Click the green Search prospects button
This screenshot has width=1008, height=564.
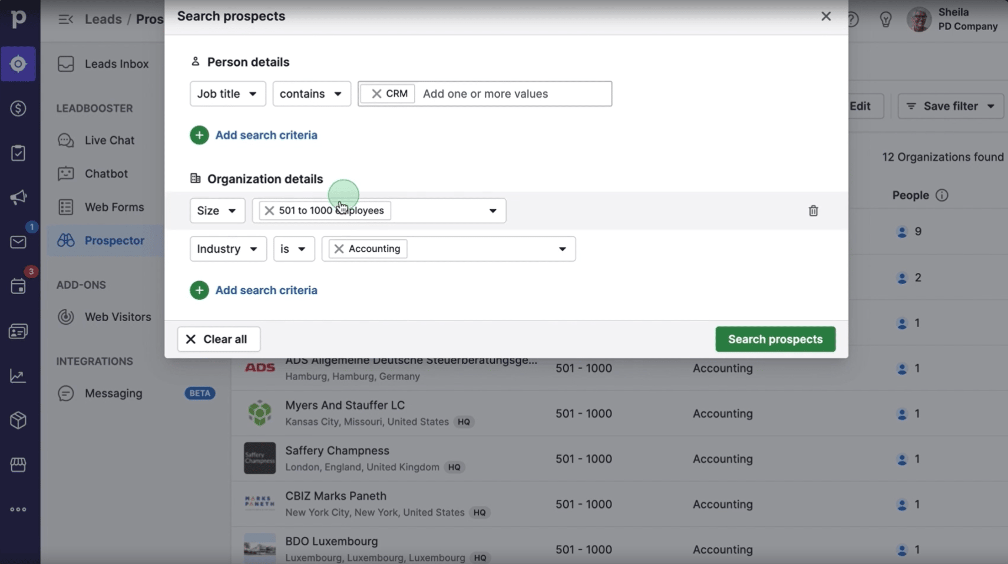click(x=775, y=339)
